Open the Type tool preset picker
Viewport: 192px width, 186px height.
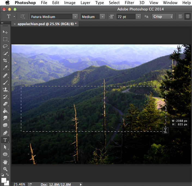point(14,16)
